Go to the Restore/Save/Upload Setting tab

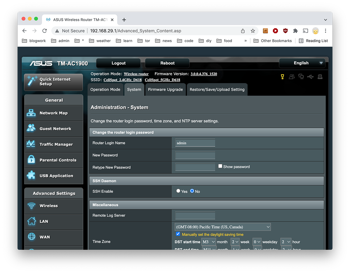click(x=217, y=90)
